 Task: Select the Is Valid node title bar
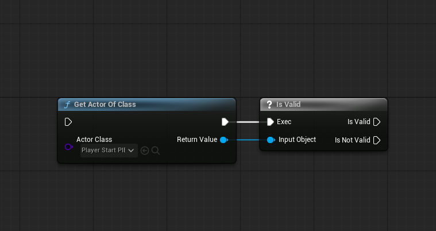pos(323,105)
